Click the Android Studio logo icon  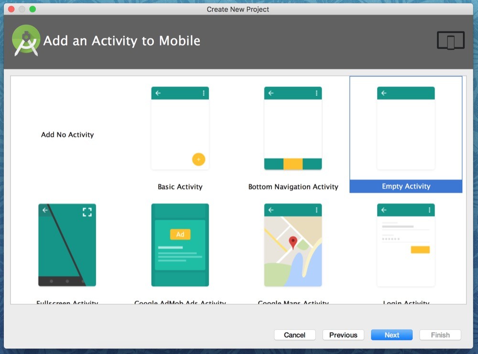click(26, 39)
